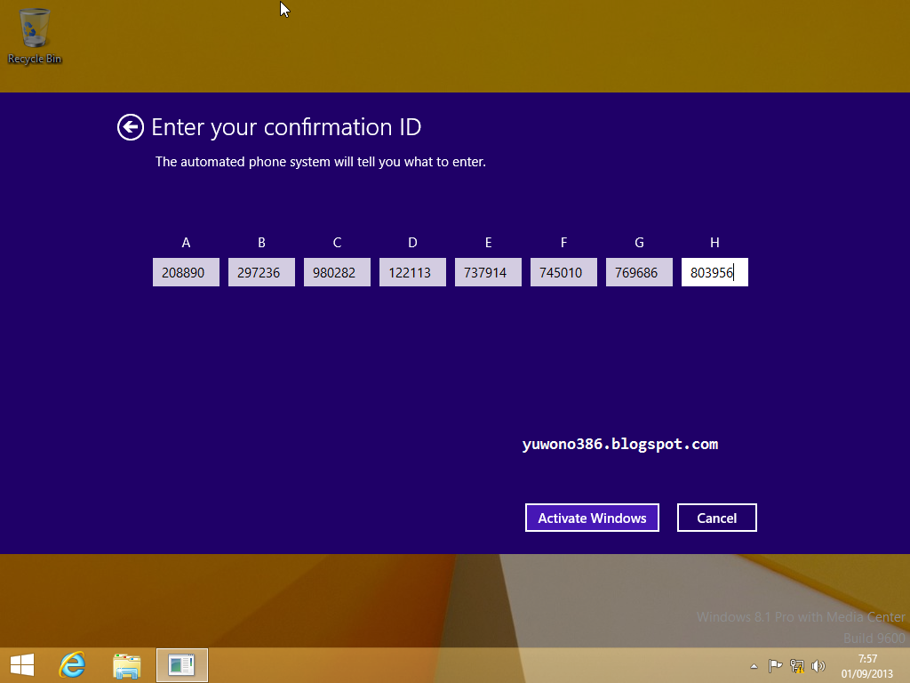The height and width of the screenshot is (683, 910).
Task: Focus field E containing 737914
Action: pos(488,272)
